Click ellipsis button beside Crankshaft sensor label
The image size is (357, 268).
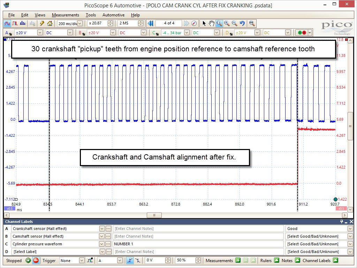tap(108, 229)
